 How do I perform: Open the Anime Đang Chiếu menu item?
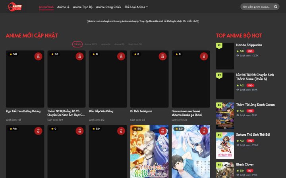[108, 7]
